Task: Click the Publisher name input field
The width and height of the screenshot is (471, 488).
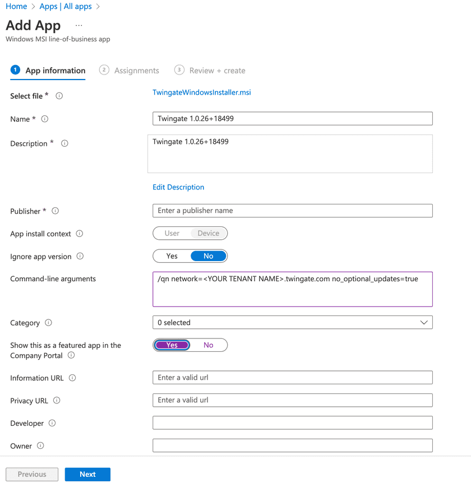Action: [292, 211]
